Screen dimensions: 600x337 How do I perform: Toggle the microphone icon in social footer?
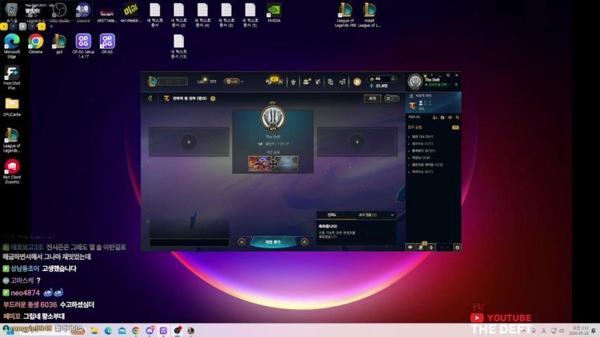point(431,247)
